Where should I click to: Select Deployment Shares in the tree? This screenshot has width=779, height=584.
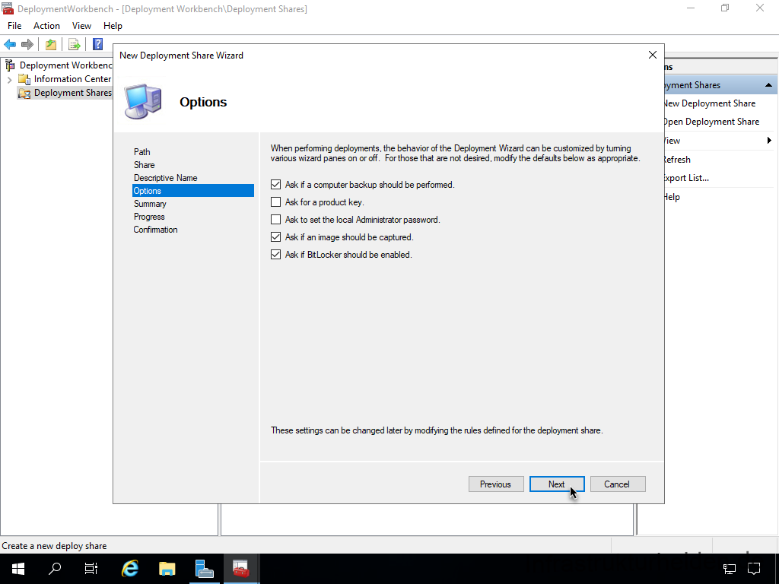72,93
